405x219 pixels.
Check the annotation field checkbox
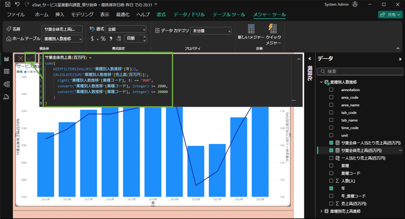coord(331,90)
